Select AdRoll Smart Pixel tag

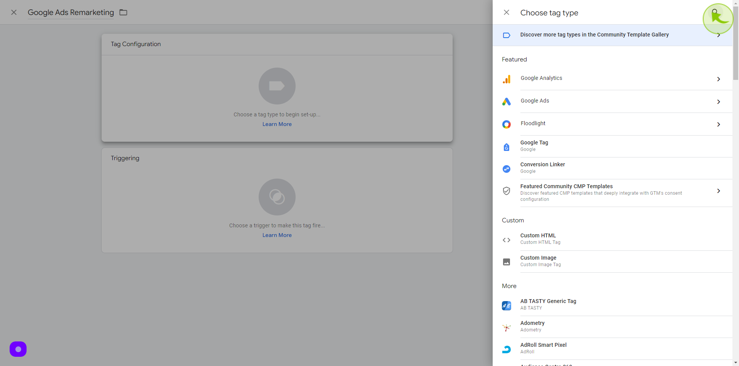[x=612, y=349]
